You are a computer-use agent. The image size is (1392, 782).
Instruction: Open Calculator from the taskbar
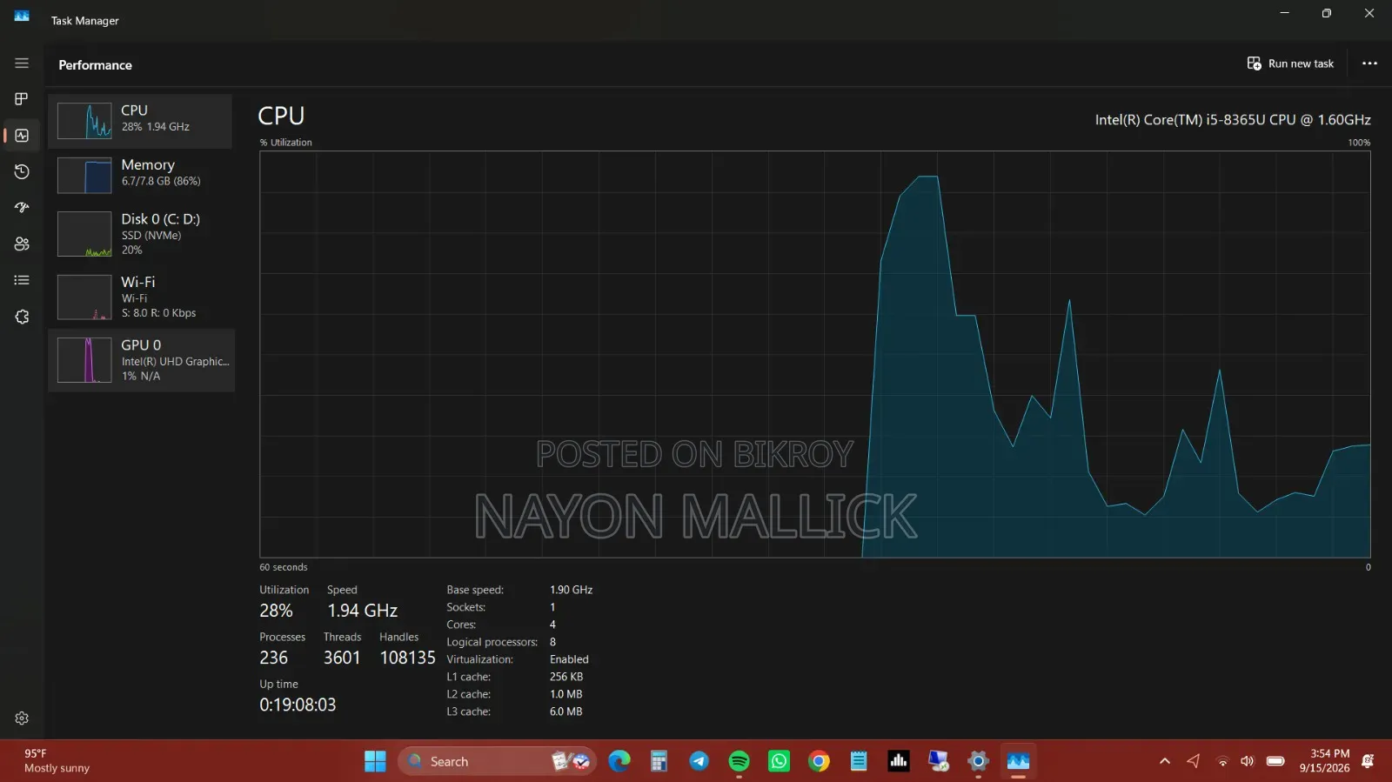[659, 761]
